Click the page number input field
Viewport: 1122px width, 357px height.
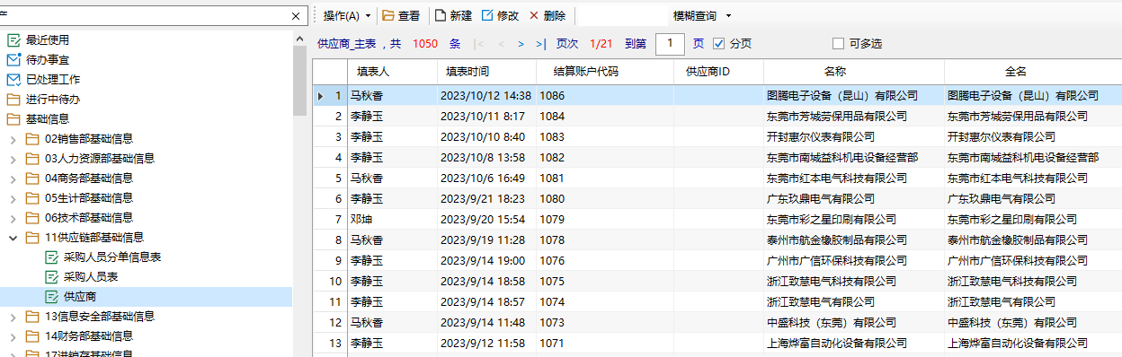[x=670, y=43]
